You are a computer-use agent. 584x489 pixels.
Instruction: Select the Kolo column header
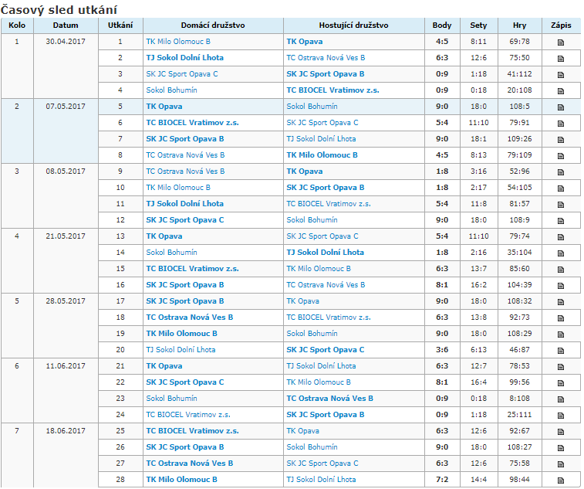[x=17, y=25]
